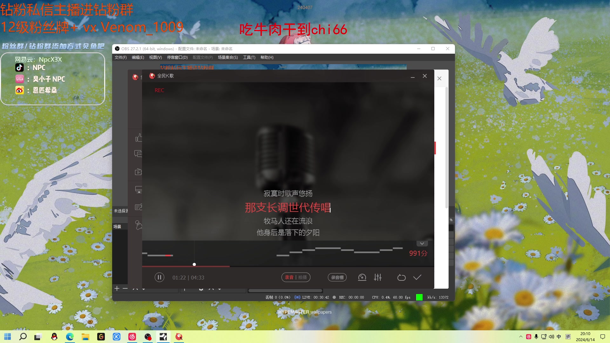This screenshot has height=343, width=610.
Task: Open Microsoft Edge from the taskbar
Action: (70, 337)
